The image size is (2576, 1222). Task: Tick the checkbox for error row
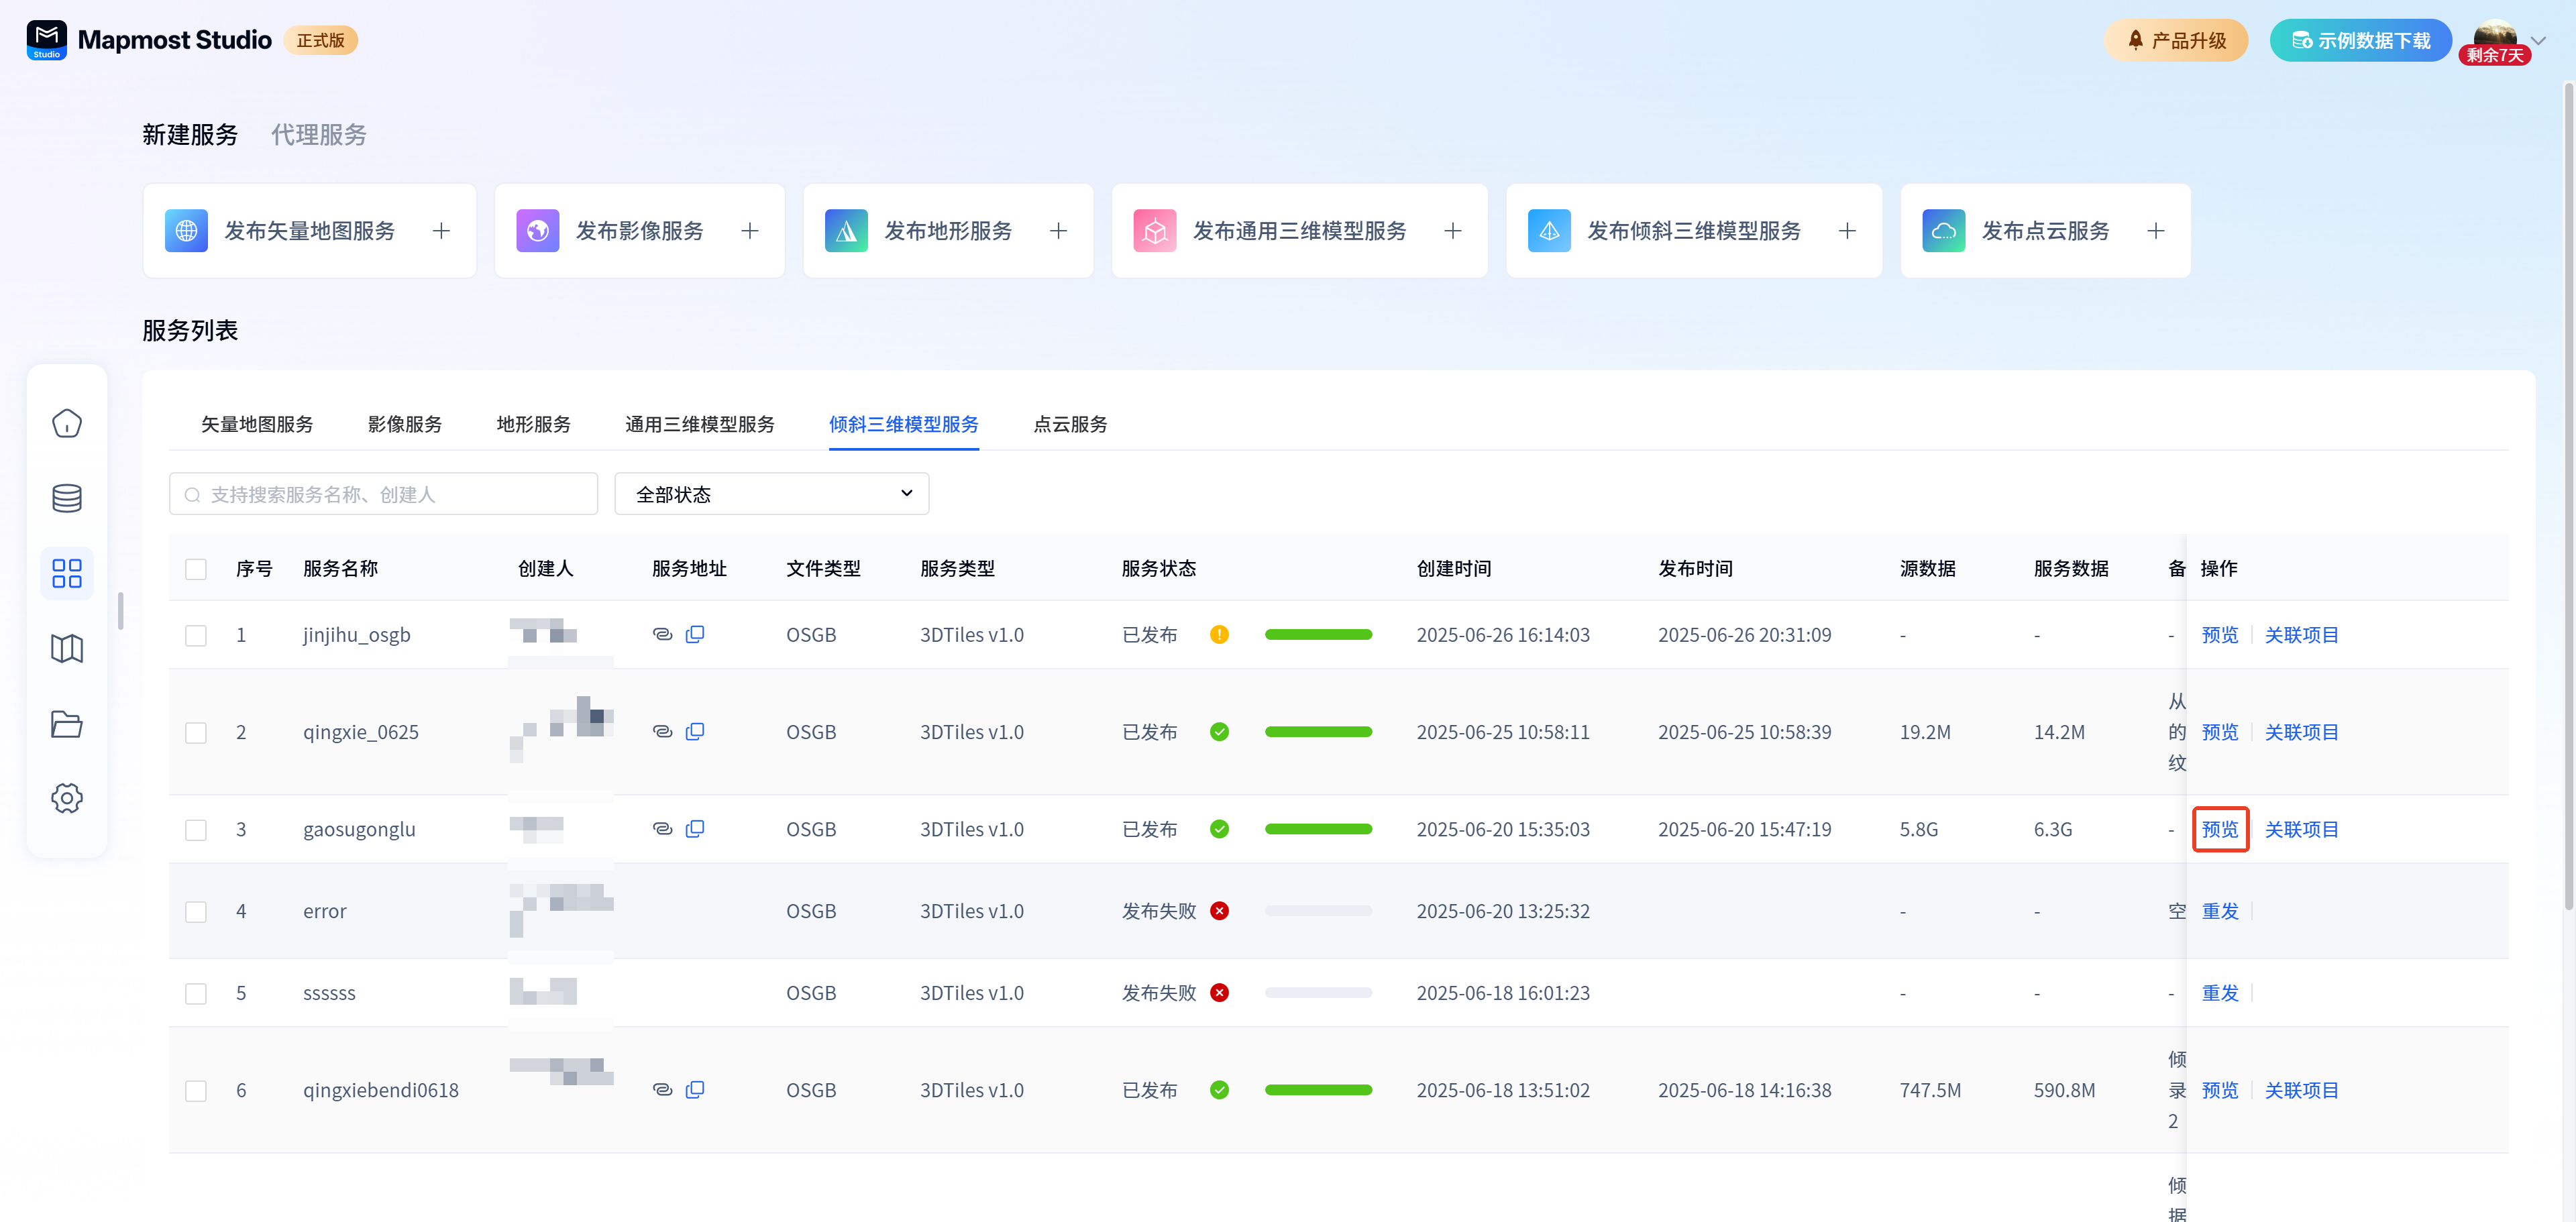pyautogui.click(x=196, y=911)
